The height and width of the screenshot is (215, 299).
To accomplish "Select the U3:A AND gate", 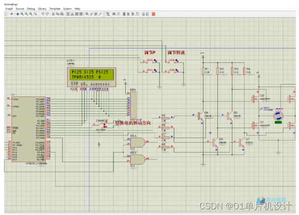I will [x=138, y=142].
